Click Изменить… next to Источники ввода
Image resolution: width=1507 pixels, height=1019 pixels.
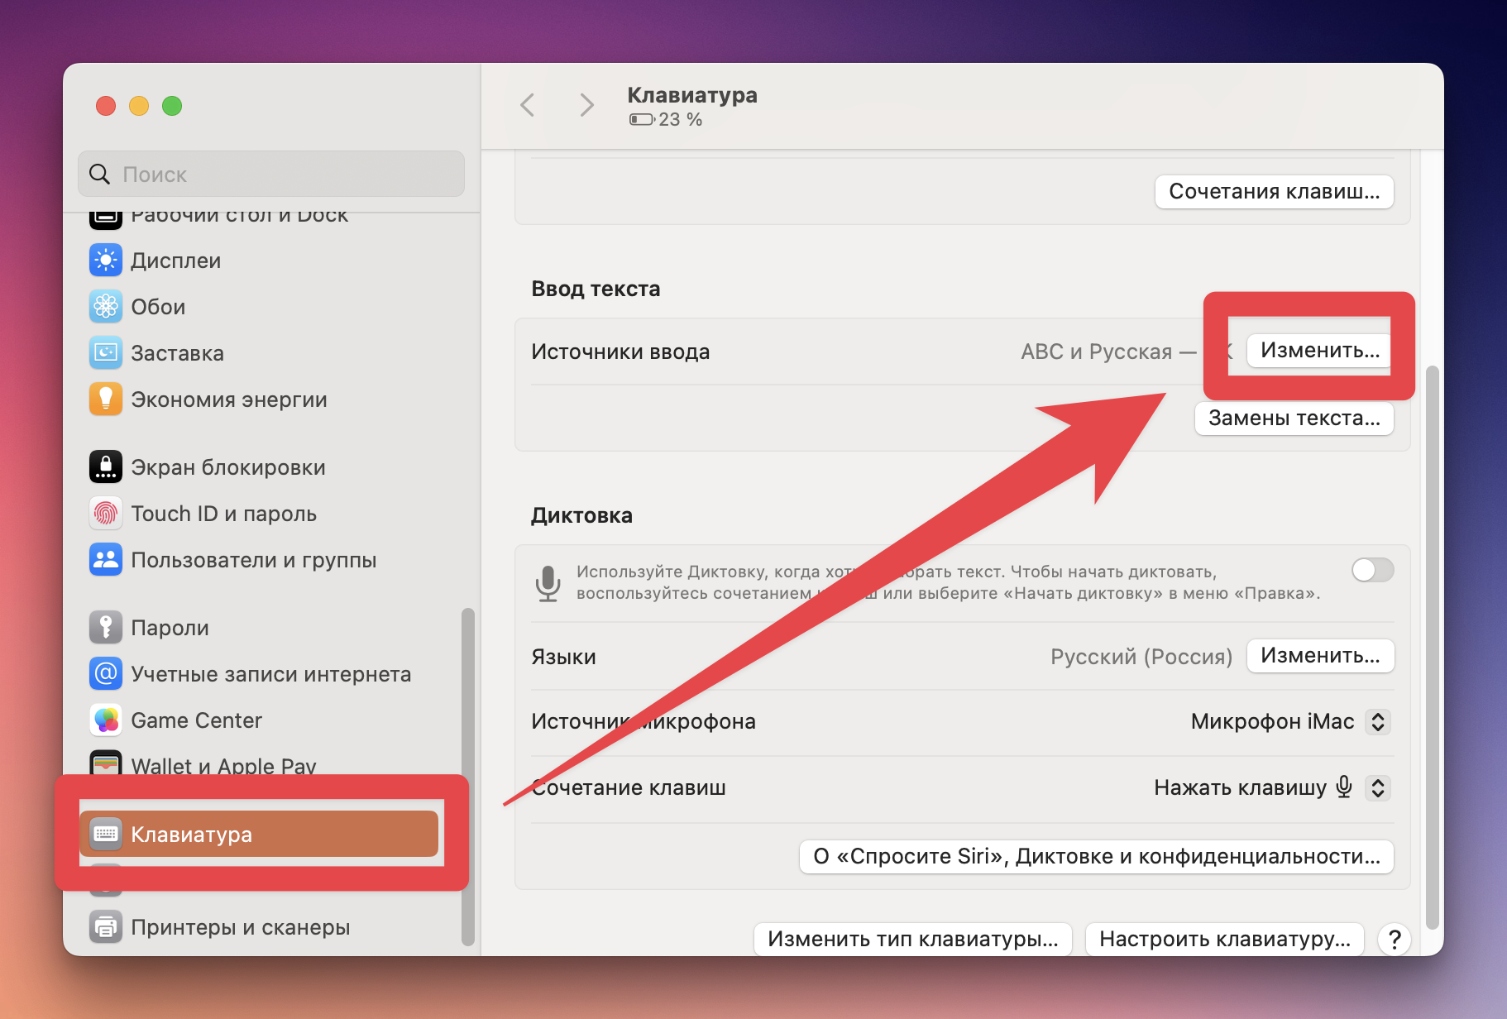click(x=1320, y=351)
